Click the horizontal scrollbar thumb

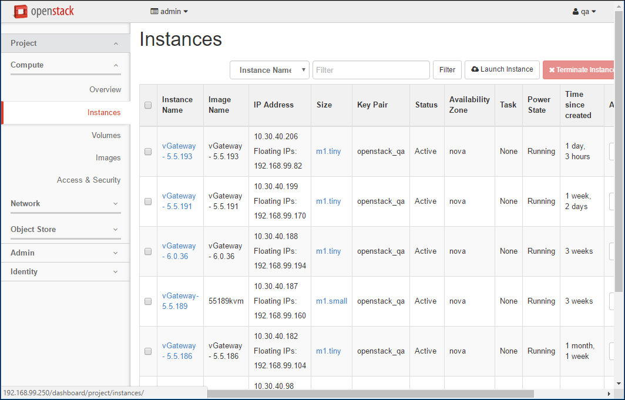click(371, 394)
